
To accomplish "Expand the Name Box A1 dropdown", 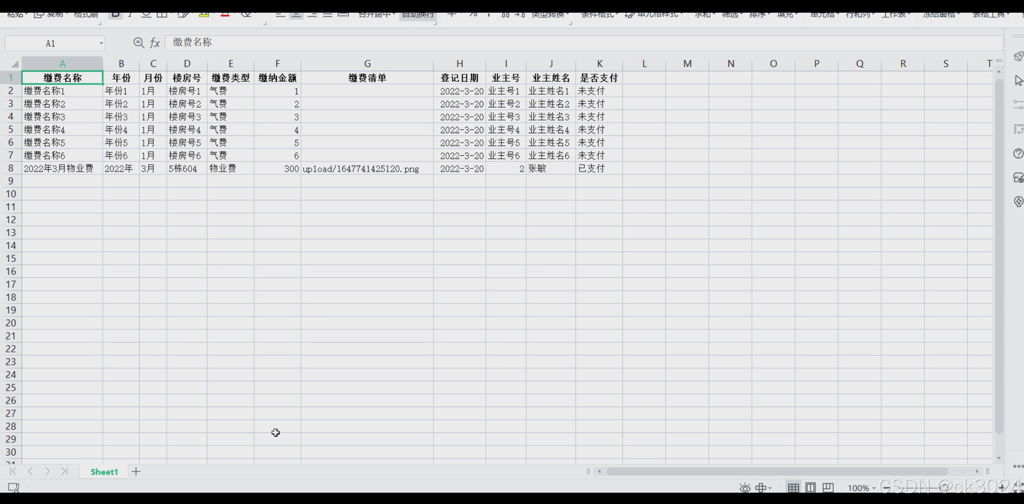I will coord(101,43).
